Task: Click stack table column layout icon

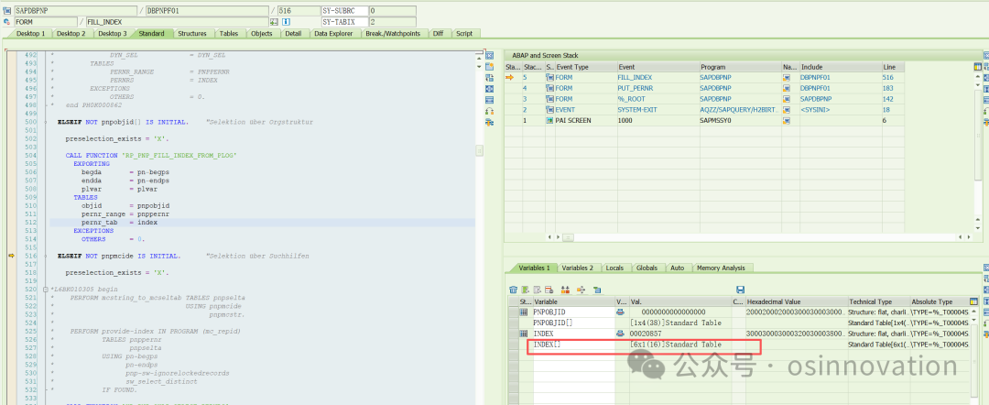Action: click(x=978, y=66)
